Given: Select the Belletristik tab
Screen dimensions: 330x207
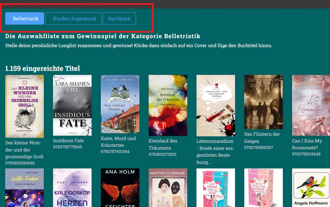Looking at the screenshot, I should 25,18.
